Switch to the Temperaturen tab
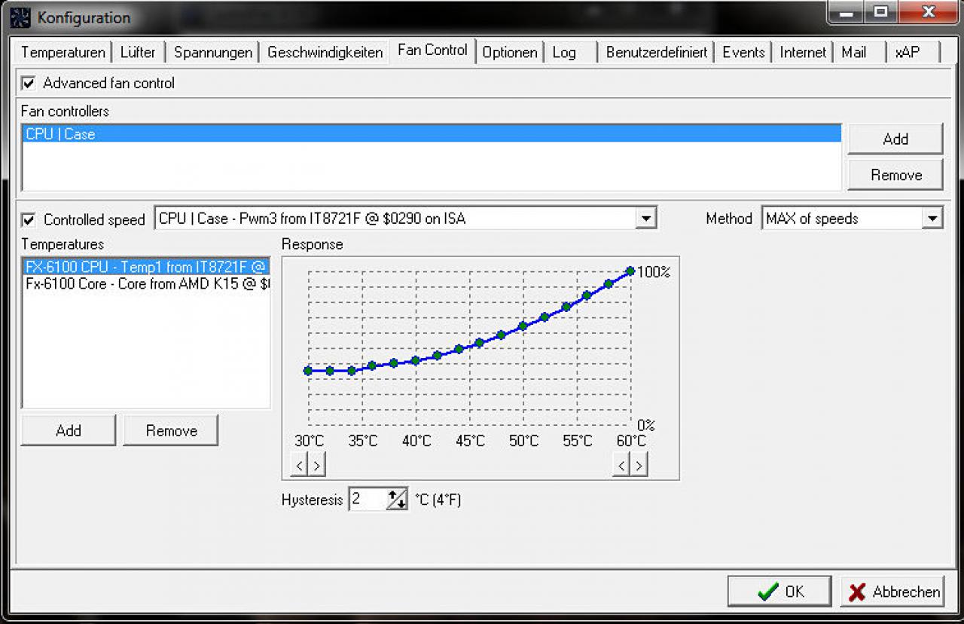The width and height of the screenshot is (964, 624). [x=63, y=52]
